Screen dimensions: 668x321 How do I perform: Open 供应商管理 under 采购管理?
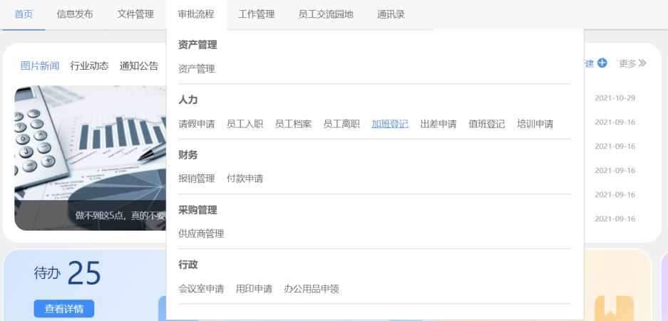[201, 233]
